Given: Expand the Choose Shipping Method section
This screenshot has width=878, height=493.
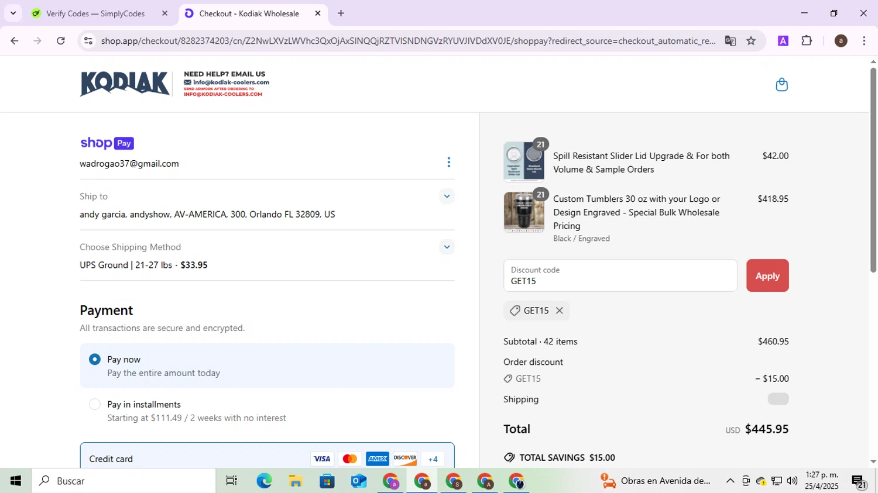Looking at the screenshot, I should tap(447, 247).
